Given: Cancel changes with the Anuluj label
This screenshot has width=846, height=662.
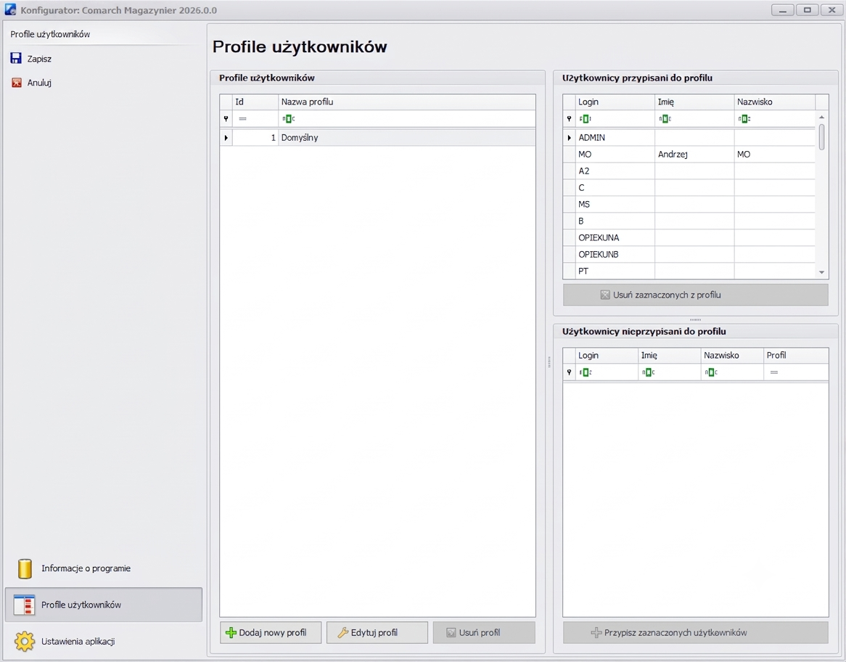Looking at the screenshot, I should click(x=39, y=83).
